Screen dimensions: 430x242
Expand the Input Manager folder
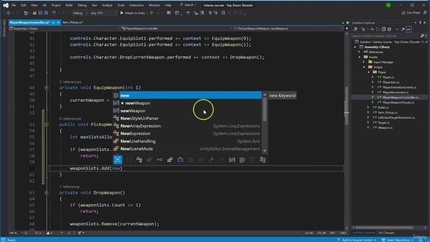(x=363, y=62)
